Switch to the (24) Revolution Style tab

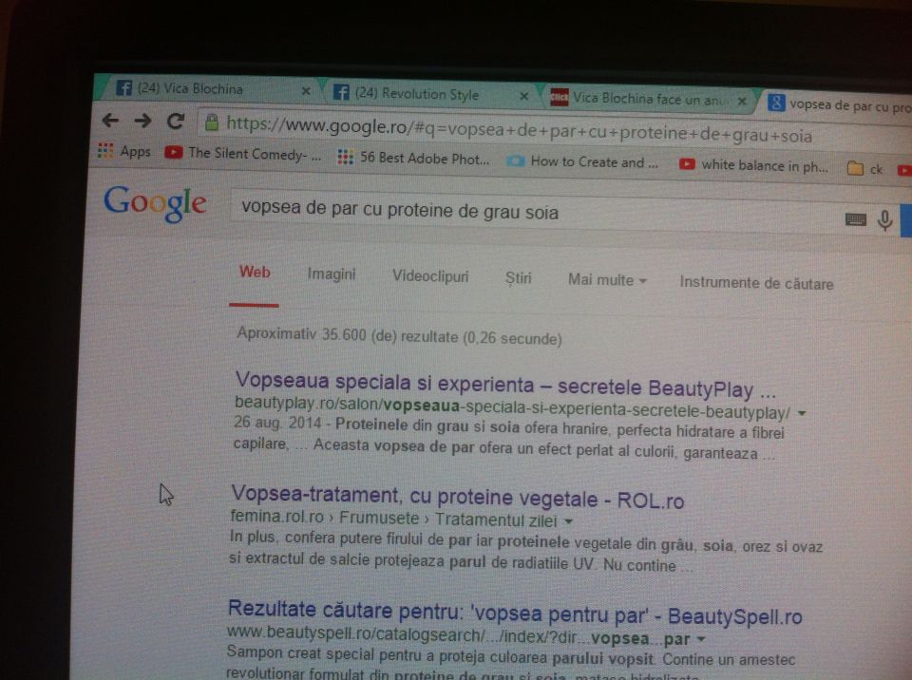point(430,94)
